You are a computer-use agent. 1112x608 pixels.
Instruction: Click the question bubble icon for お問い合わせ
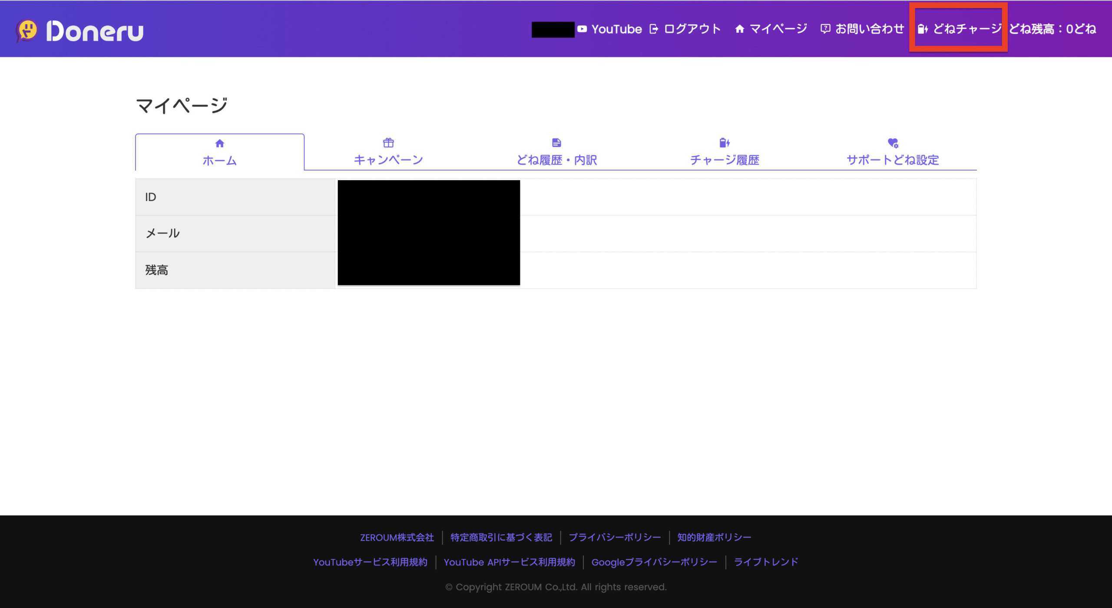pyautogui.click(x=825, y=29)
